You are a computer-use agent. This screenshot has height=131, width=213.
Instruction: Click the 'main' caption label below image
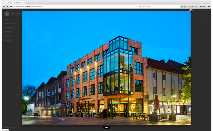tap(106, 127)
